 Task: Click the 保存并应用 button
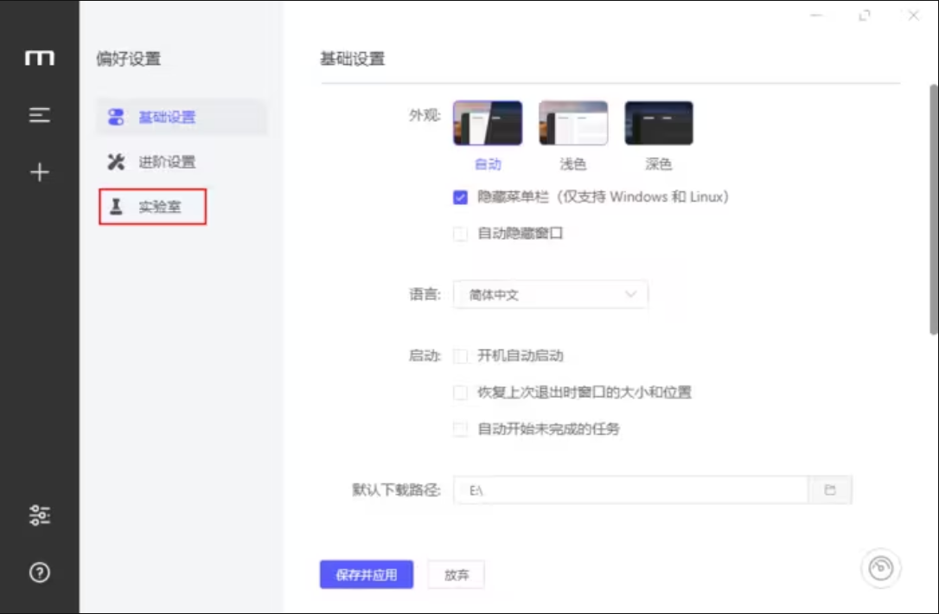(x=367, y=574)
